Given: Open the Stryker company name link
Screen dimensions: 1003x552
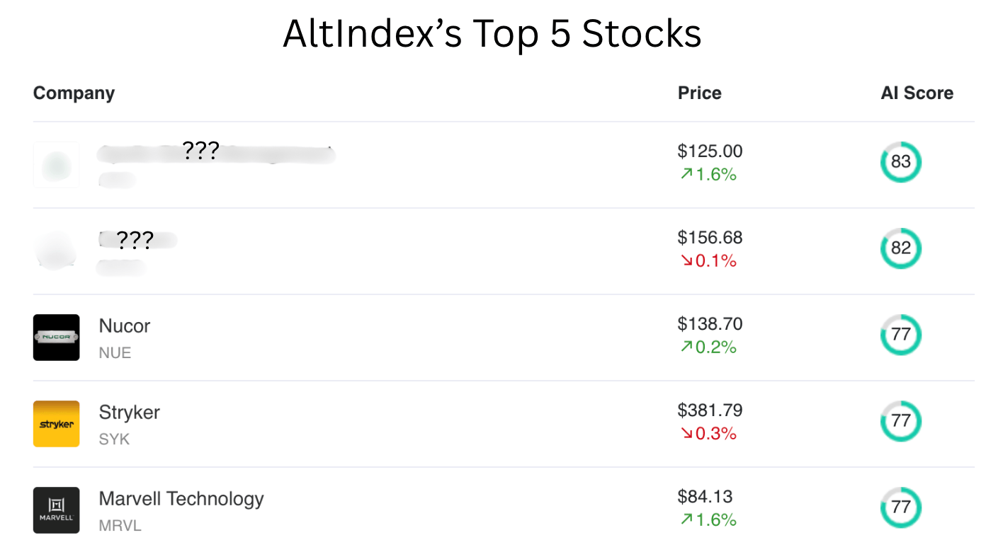Looking at the screenshot, I should [x=129, y=413].
